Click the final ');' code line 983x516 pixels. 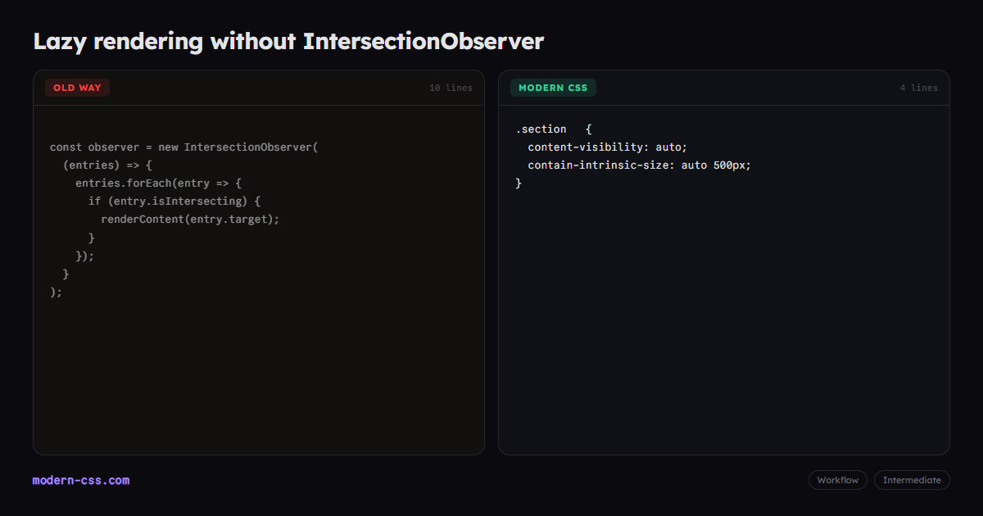pyautogui.click(x=57, y=292)
